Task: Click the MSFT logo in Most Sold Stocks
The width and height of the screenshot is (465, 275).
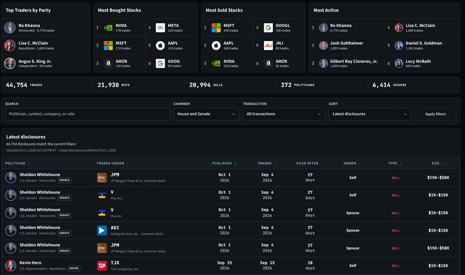Action: 216,28
